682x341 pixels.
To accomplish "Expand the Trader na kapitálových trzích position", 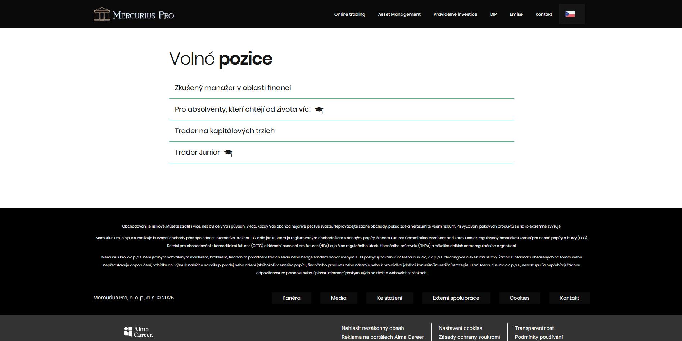I will [x=225, y=131].
